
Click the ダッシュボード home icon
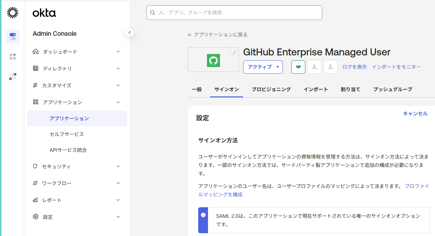[35, 52]
